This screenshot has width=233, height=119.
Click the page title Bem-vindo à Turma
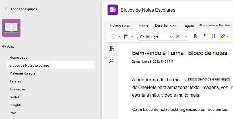tap(158, 53)
